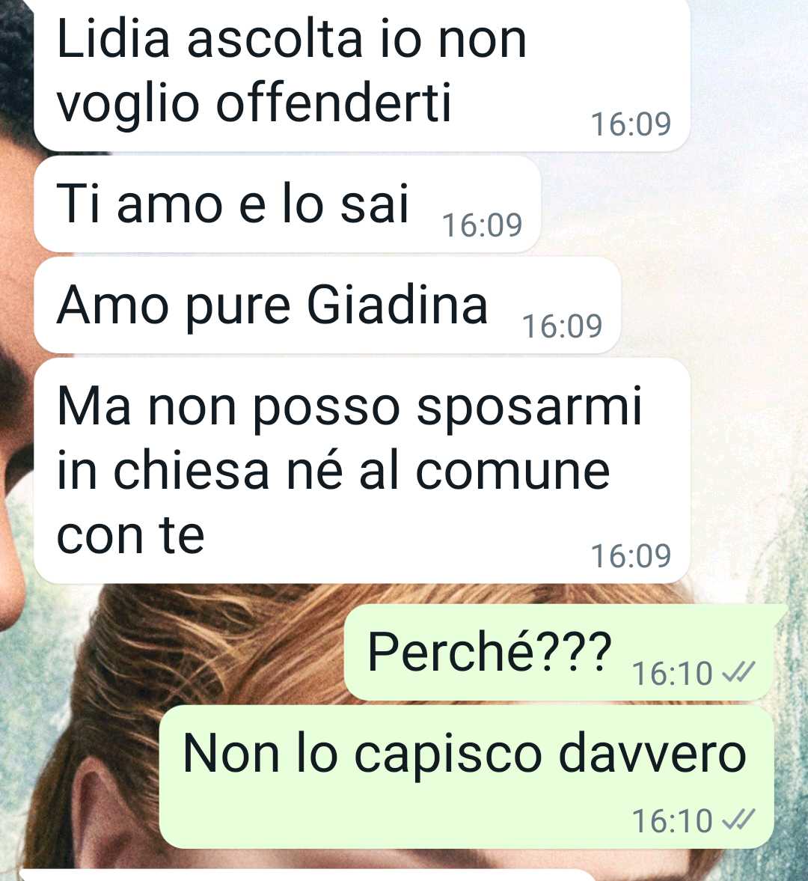This screenshot has height=881, width=808.
Task: Tap the 16:09 timestamp next to 'Amo pure Giadina'
Action: pyautogui.click(x=562, y=326)
